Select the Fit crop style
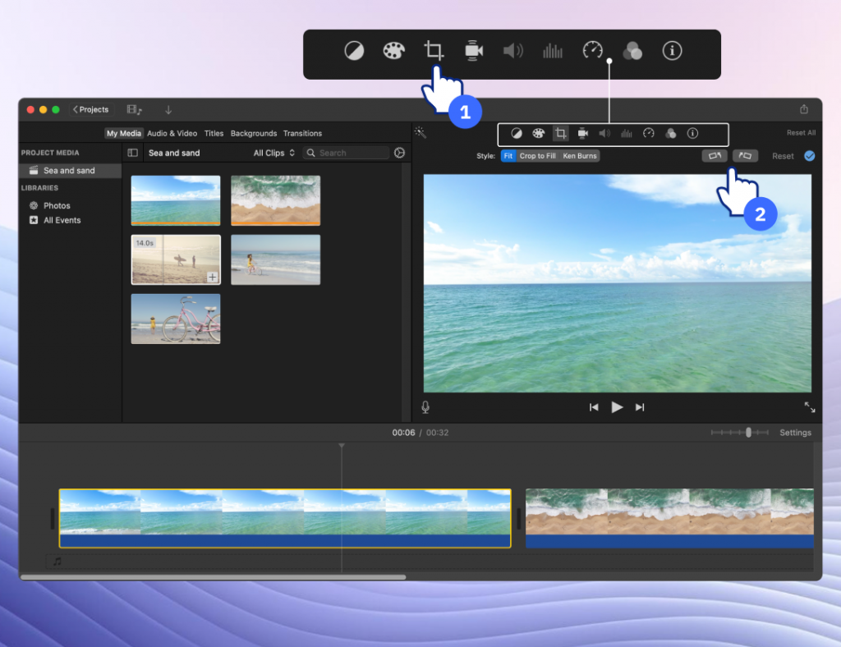Viewport: 841px width, 647px height. pos(508,156)
